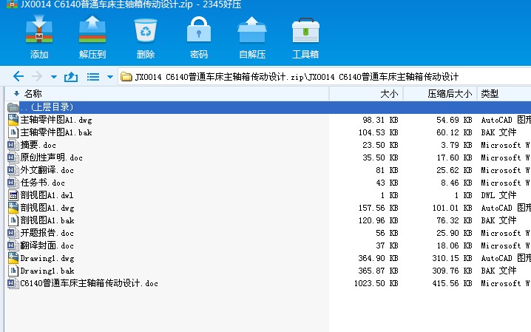
Task: Click the icon of 主轴零件图A1.bak
Action: [13, 132]
